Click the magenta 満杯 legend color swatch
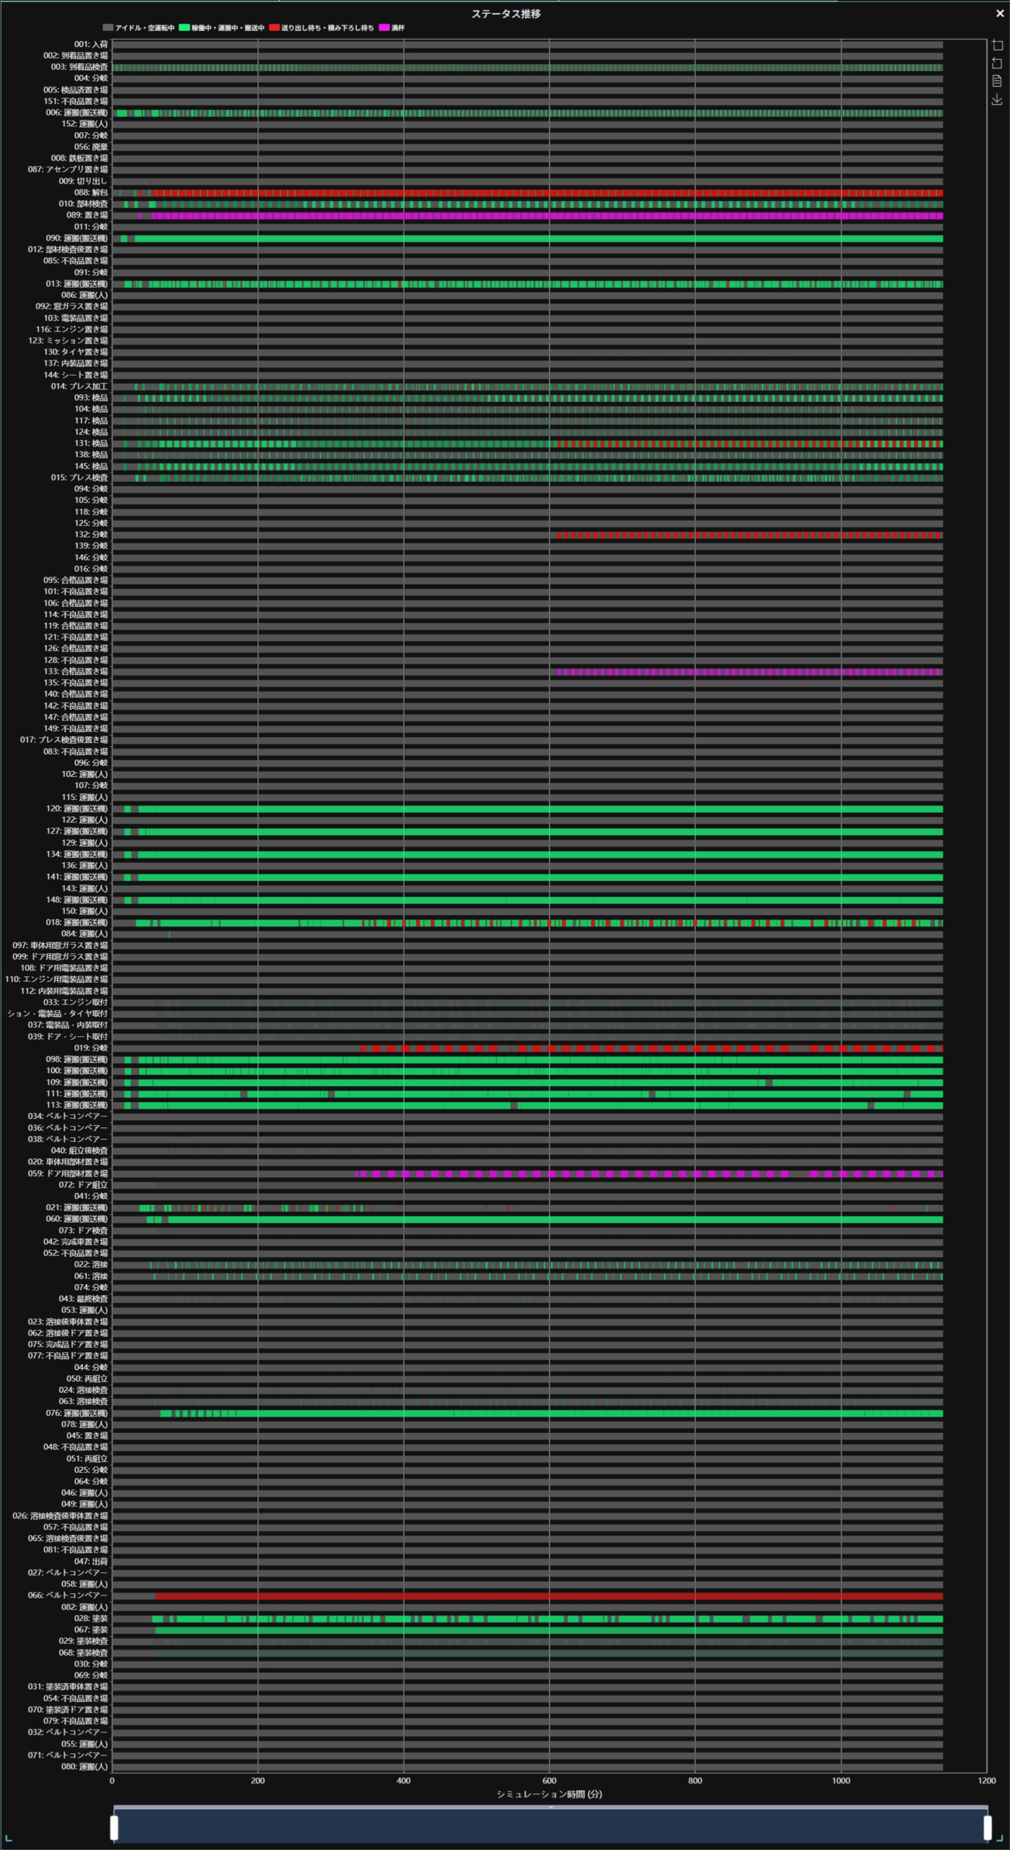Viewport: 1010px width, 1850px height. (384, 28)
